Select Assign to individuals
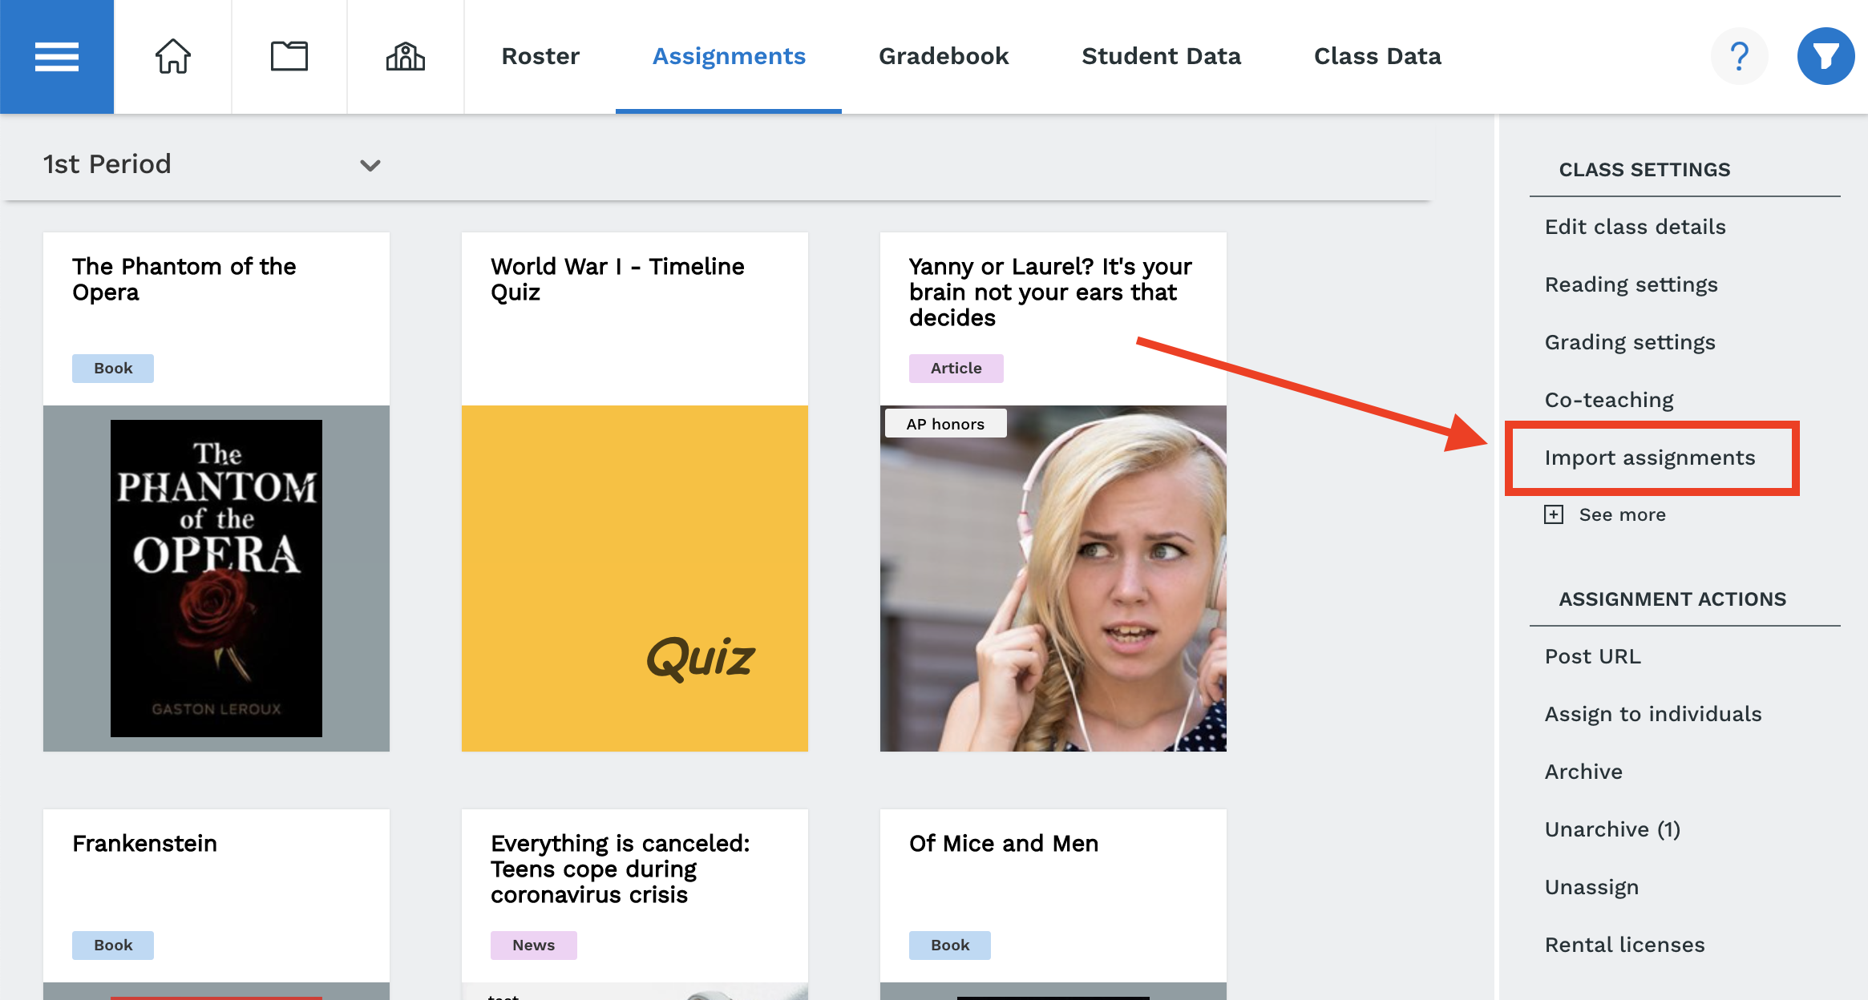Image resolution: width=1868 pixels, height=1000 pixels. click(x=1653, y=714)
